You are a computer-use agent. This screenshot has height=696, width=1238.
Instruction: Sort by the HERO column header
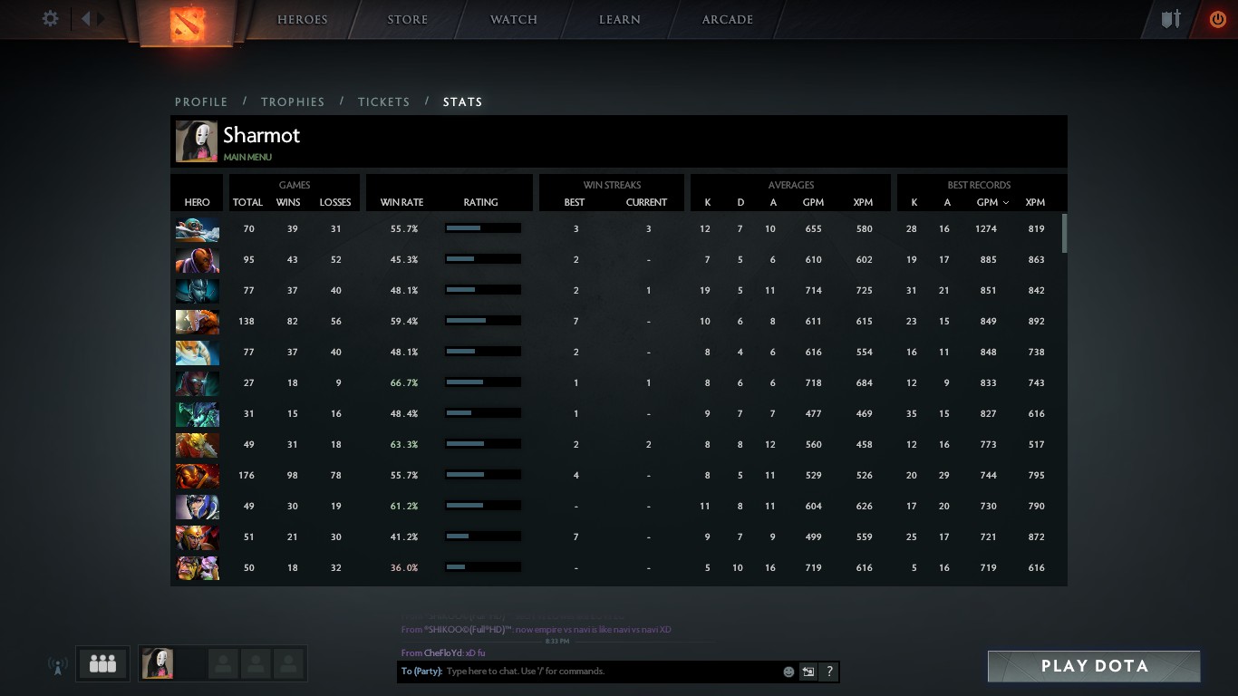point(197,202)
